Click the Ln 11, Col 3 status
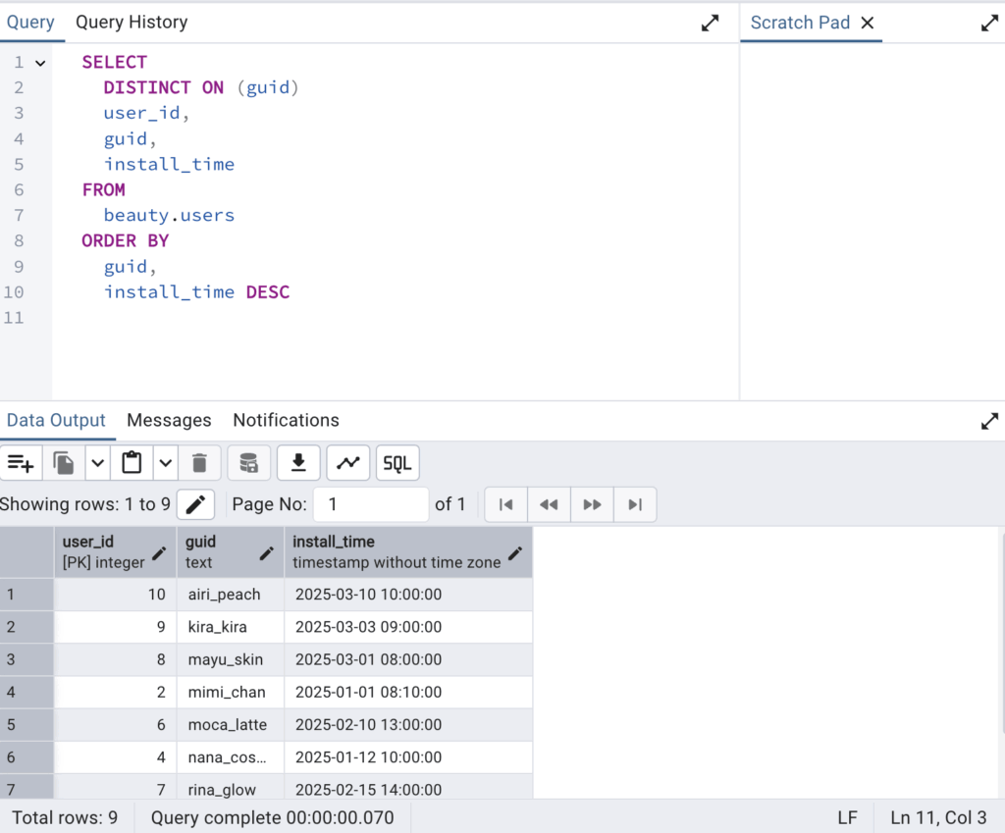 tap(938, 817)
